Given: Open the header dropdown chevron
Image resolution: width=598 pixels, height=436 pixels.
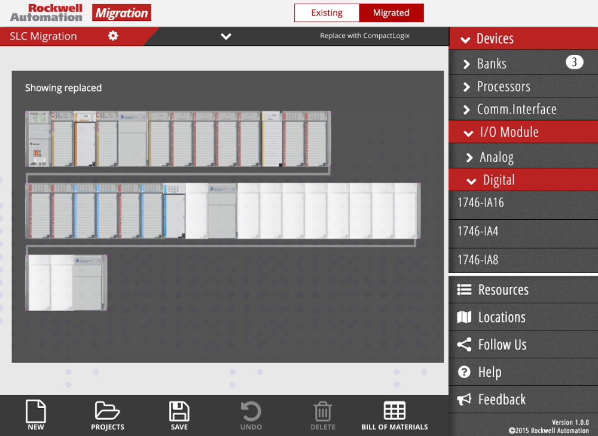Looking at the screenshot, I should pyautogui.click(x=226, y=36).
